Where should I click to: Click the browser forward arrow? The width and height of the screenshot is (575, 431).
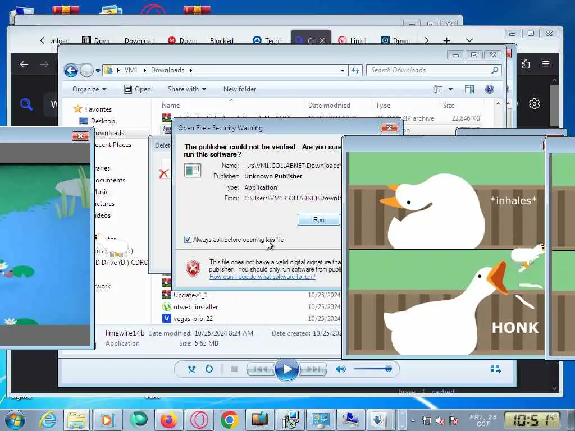coord(44,65)
